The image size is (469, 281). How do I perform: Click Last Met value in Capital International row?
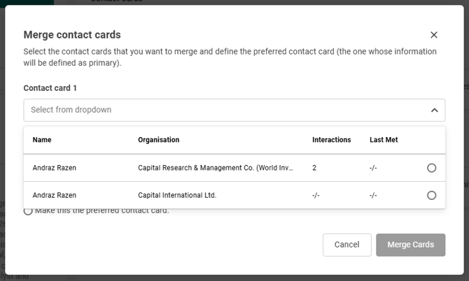tap(374, 195)
